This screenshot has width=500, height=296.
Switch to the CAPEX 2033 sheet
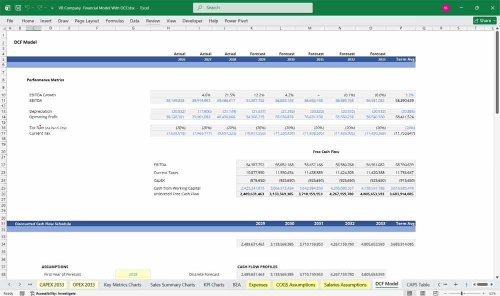51,285
